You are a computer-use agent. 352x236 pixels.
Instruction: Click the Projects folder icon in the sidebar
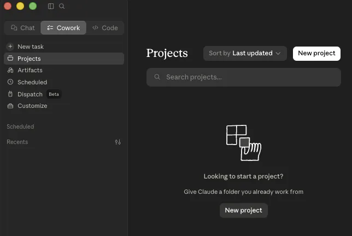10,59
